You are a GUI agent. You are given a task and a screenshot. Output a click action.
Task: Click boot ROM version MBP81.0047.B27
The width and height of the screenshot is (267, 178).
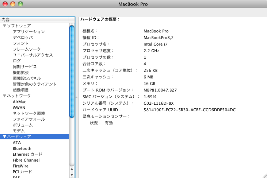tap(160, 90)
